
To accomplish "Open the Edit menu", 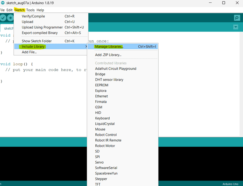I will tap(9, 10).
